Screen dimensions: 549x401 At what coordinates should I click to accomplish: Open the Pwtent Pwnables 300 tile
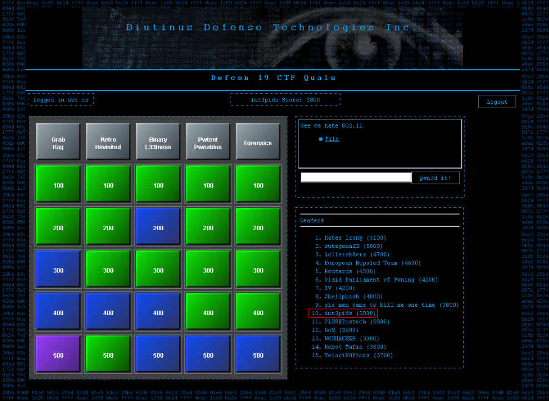point(208,269)
